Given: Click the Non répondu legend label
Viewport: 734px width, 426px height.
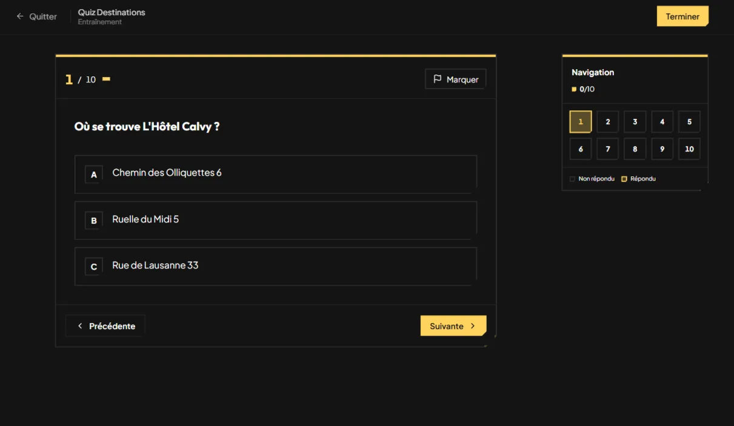Looking at the screenshot, I should point(596,179).
